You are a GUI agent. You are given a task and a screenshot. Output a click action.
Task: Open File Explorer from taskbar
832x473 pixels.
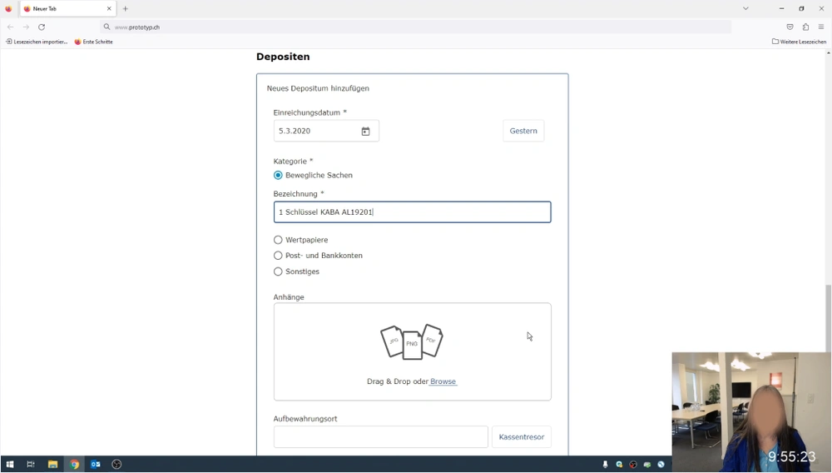click(x=52, y=465)
